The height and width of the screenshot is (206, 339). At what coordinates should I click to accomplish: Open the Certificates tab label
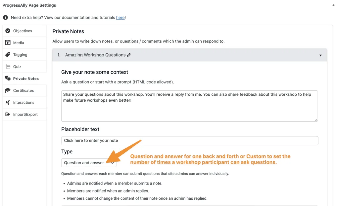click(x=24, y=90)
